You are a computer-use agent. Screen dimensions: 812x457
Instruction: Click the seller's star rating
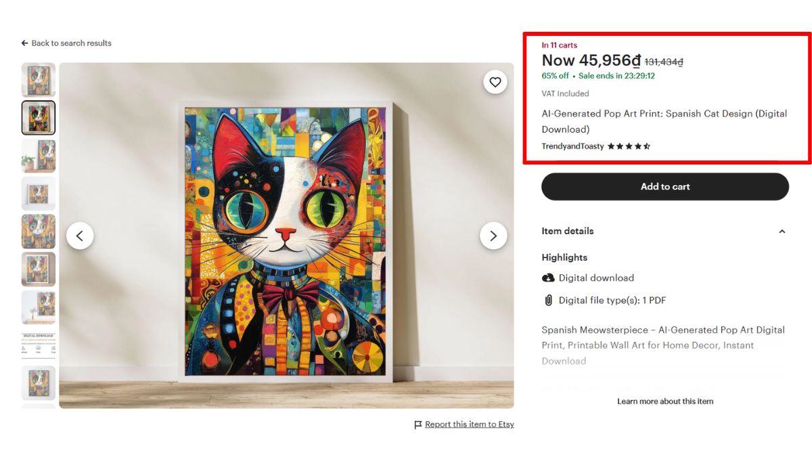click(628, 146)
